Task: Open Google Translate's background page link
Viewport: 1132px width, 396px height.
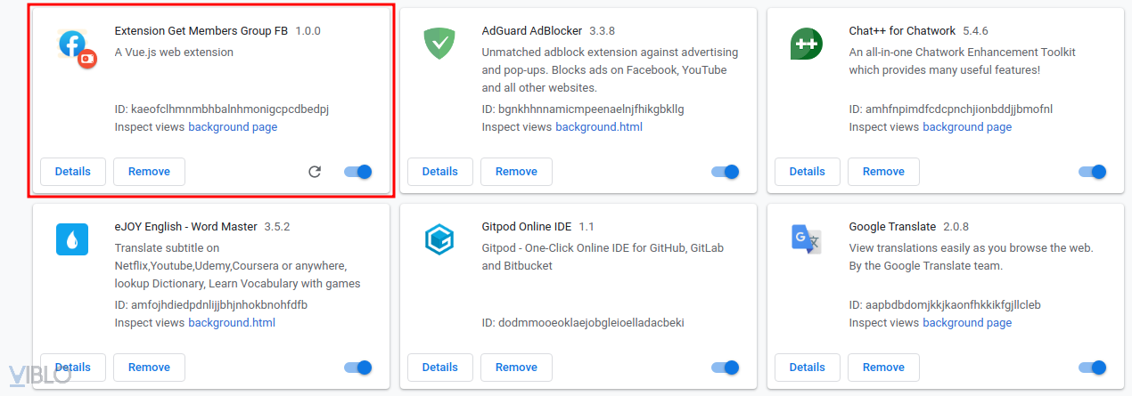Action: (x=967, y=323)
